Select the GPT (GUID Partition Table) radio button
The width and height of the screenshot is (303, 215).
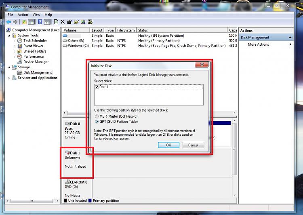tap(97, 122)
